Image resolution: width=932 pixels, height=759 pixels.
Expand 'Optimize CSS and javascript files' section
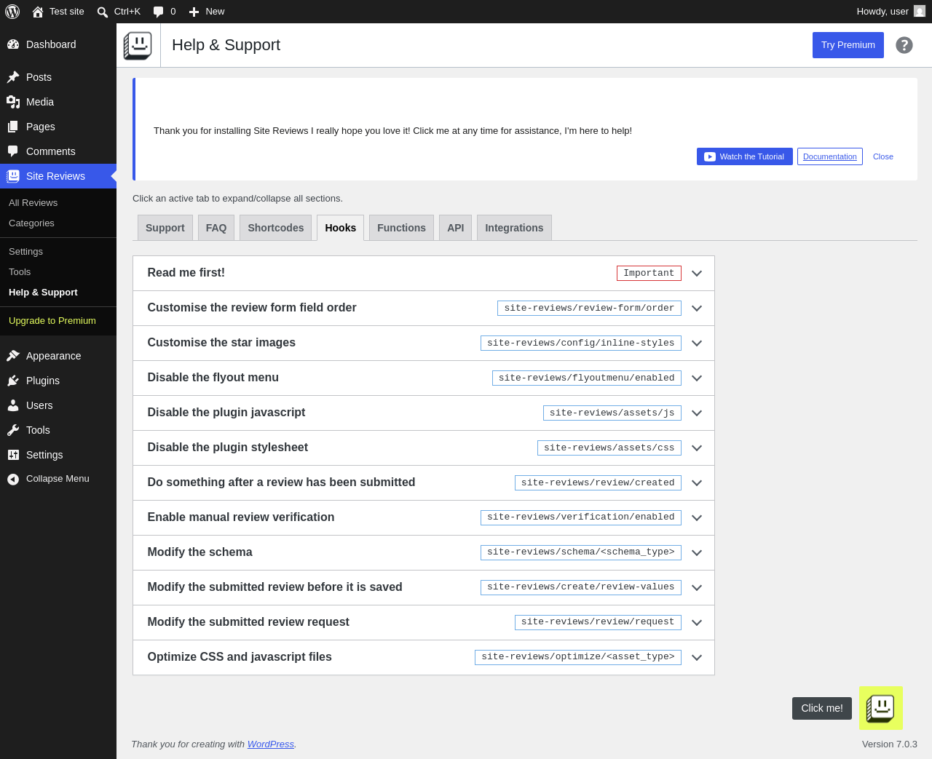pyautogui.click(x=424, y=657)
